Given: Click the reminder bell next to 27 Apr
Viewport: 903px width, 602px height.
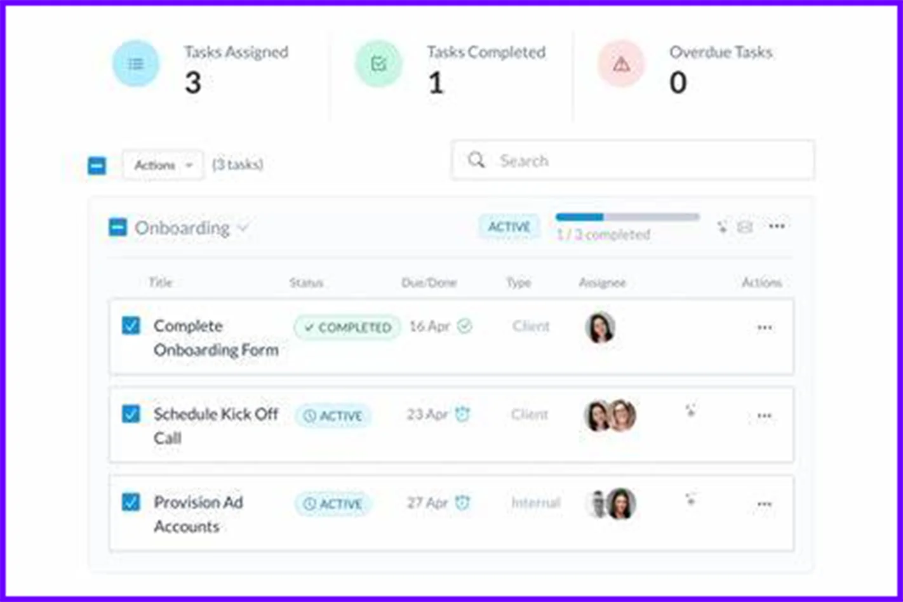Looking at the screenshot, I should (x=463, y=502).
